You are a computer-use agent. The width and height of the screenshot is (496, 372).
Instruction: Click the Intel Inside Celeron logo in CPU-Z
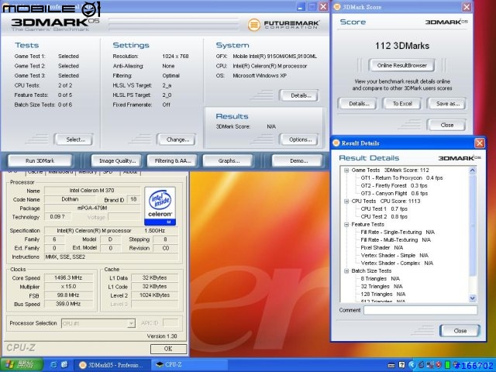(x=160, y=206)
